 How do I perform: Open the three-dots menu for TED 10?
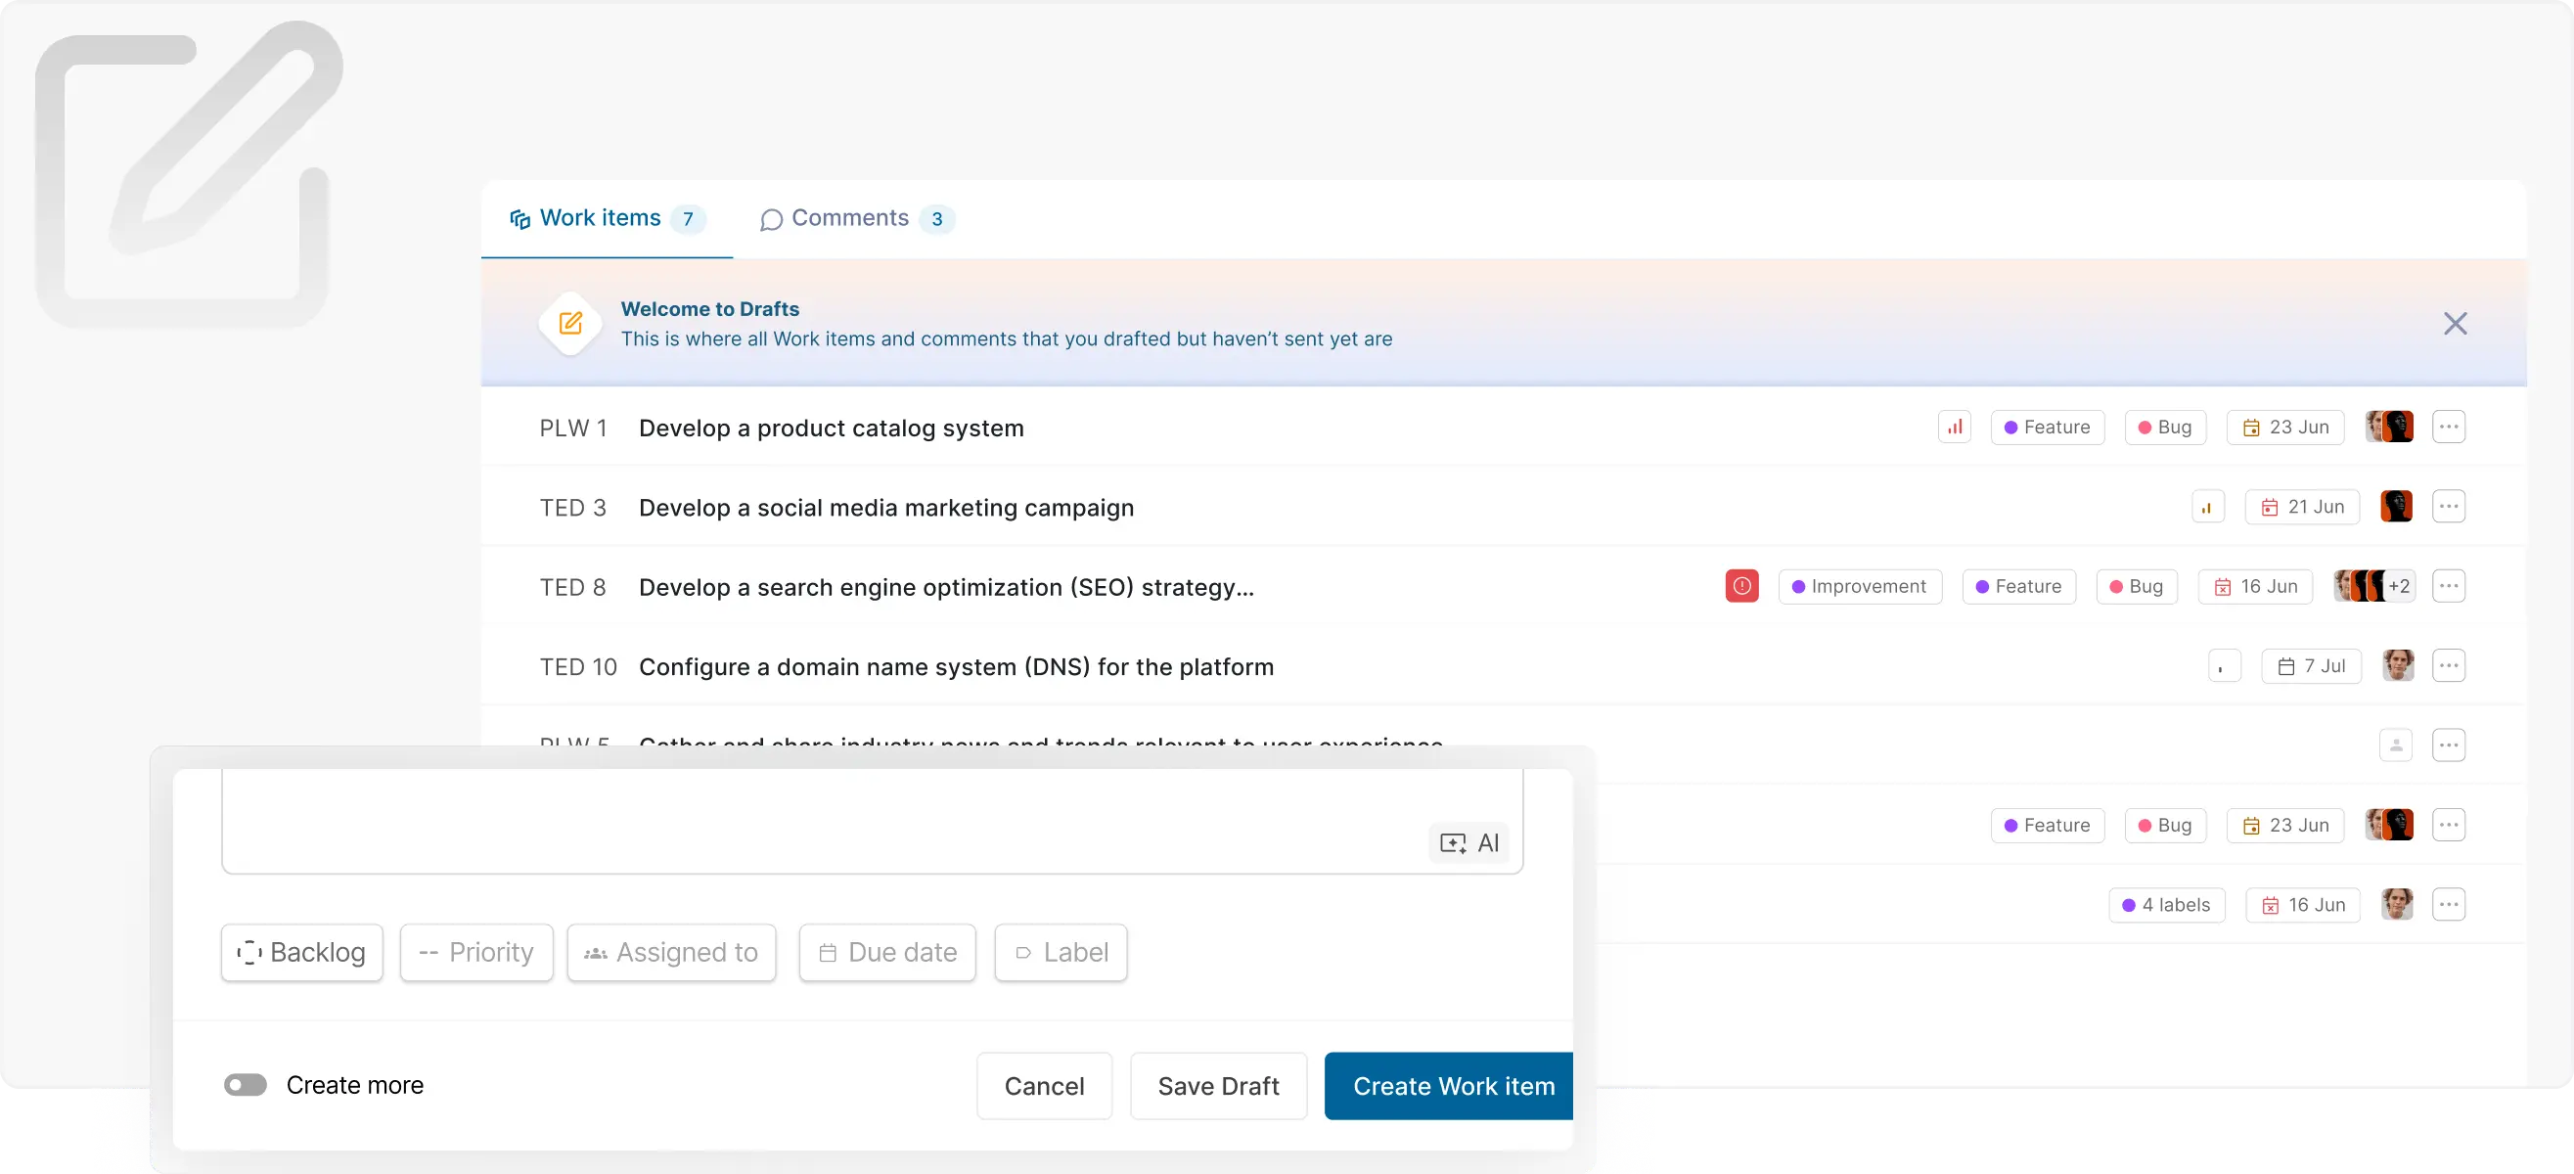point(2448,666)
